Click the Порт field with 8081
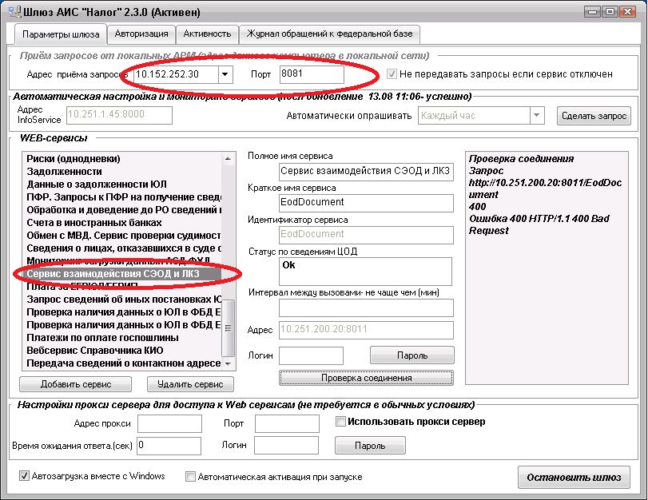The image size is (648, 500). pyautogui.click(x=312, y=74)
